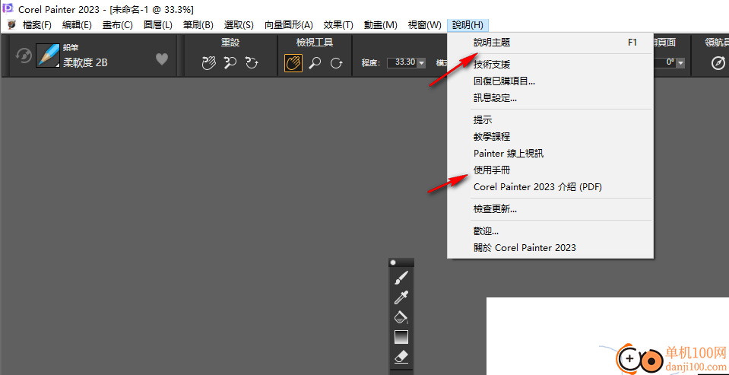This screenshot has height=375, width=729.
Task: Choose 回復已購項目... menu entry
Action: pyautogui.click(x=550, y=81)
